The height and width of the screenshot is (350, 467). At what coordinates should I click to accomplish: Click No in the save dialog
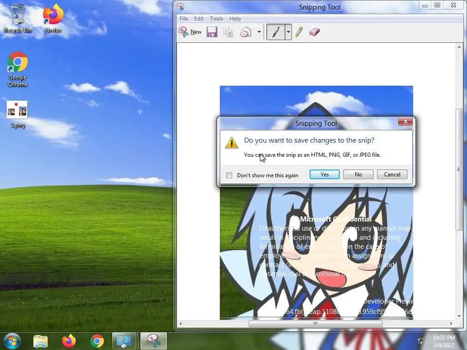tap(358, 175)
